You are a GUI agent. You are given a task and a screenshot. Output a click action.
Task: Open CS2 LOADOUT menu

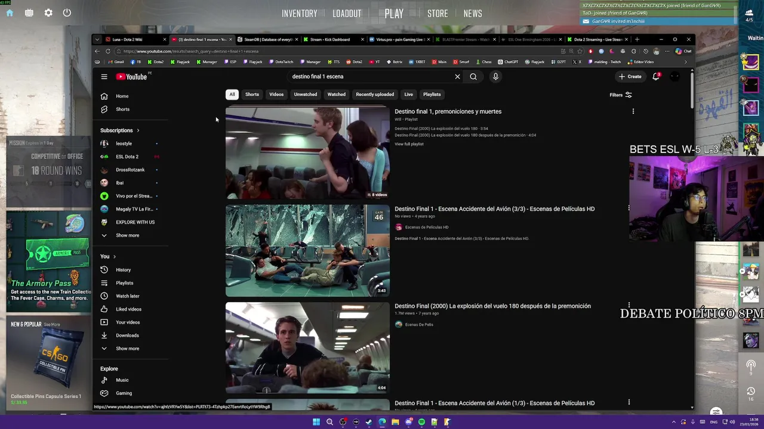click(x=347, y=13)
